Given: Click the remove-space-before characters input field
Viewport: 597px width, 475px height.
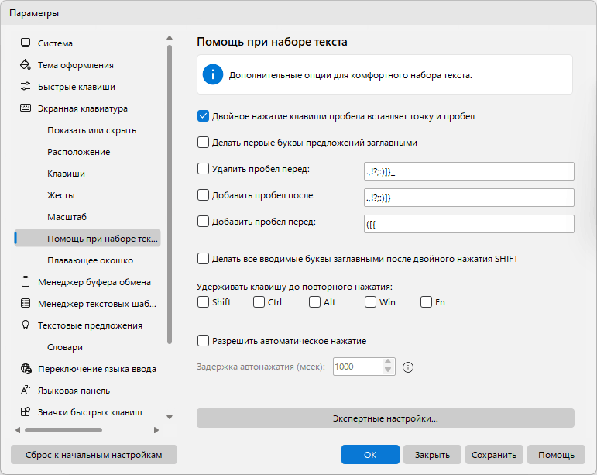Looking at the screenshot, I should [468, 171].
